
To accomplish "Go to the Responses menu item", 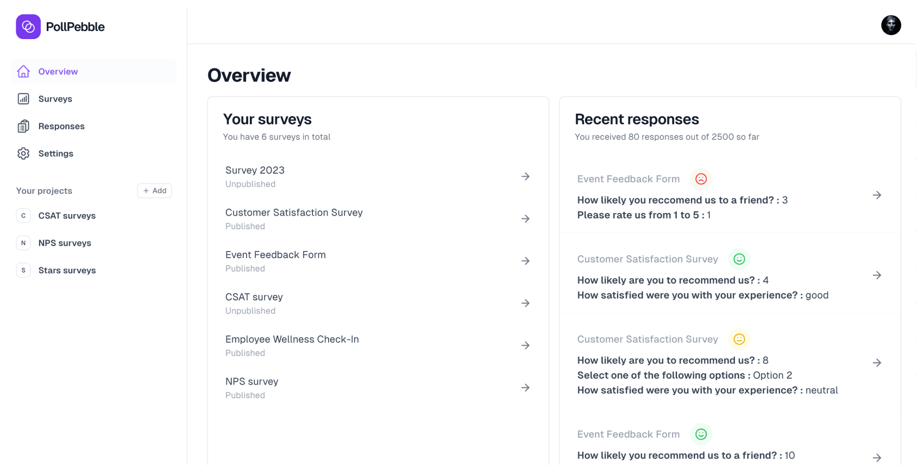I will tap(61, 127).
